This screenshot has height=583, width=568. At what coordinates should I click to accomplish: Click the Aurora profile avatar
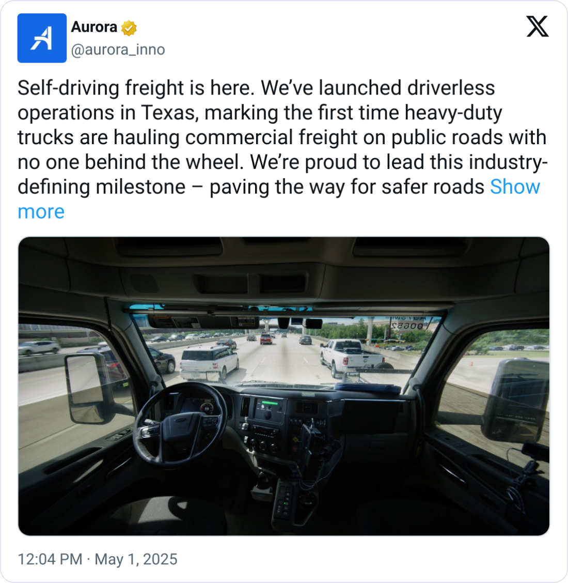42,38
